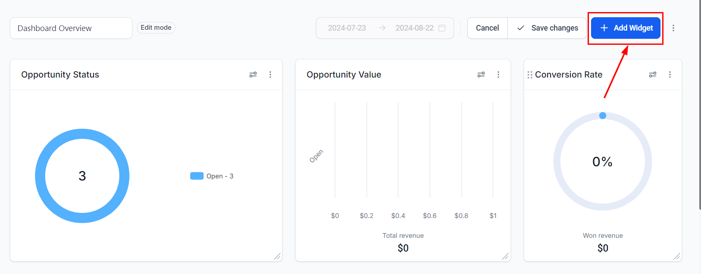701x274 pixels.
Task: Open dashboard more options menu
Action: click(x=673, y=28)
